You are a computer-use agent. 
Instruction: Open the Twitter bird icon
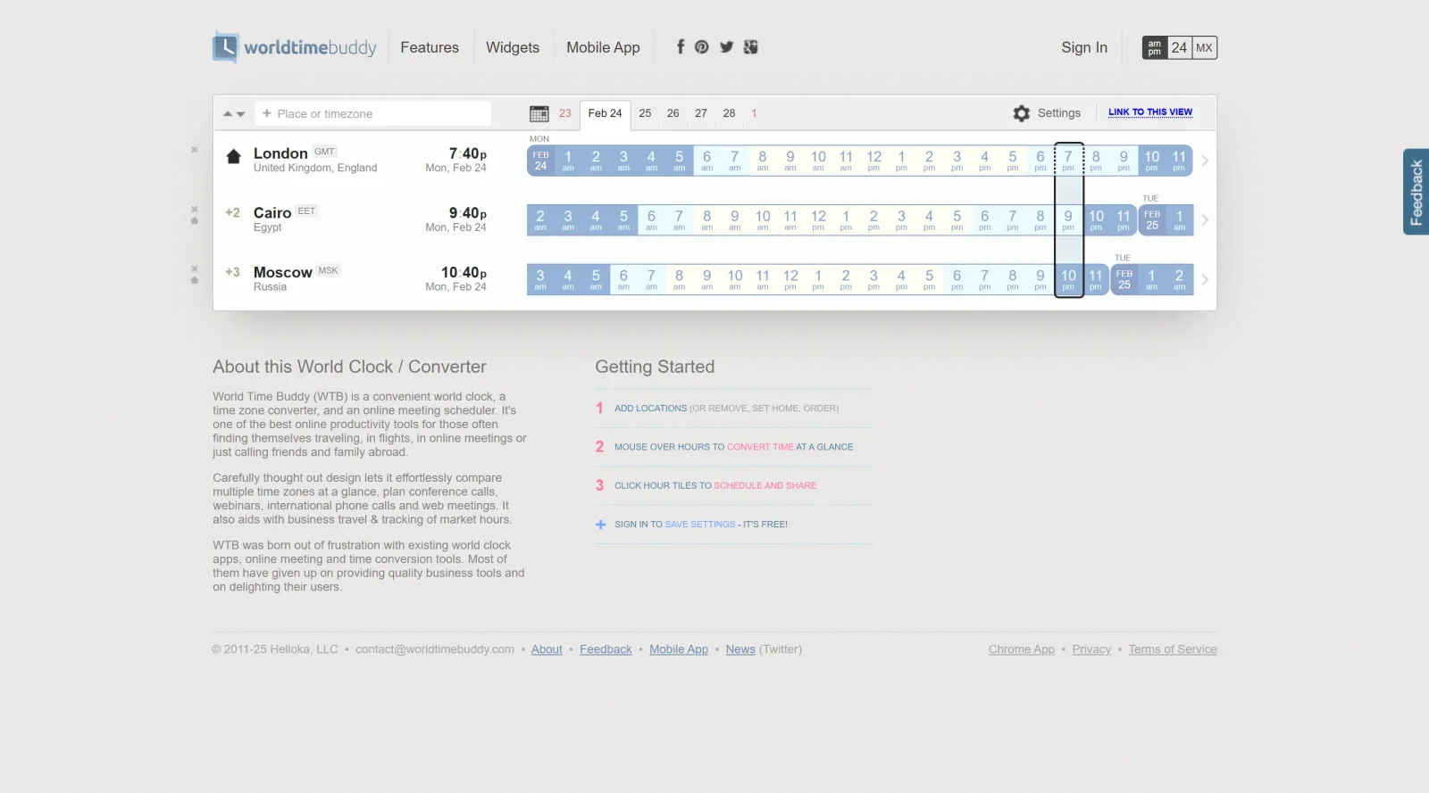pos(726,46)
